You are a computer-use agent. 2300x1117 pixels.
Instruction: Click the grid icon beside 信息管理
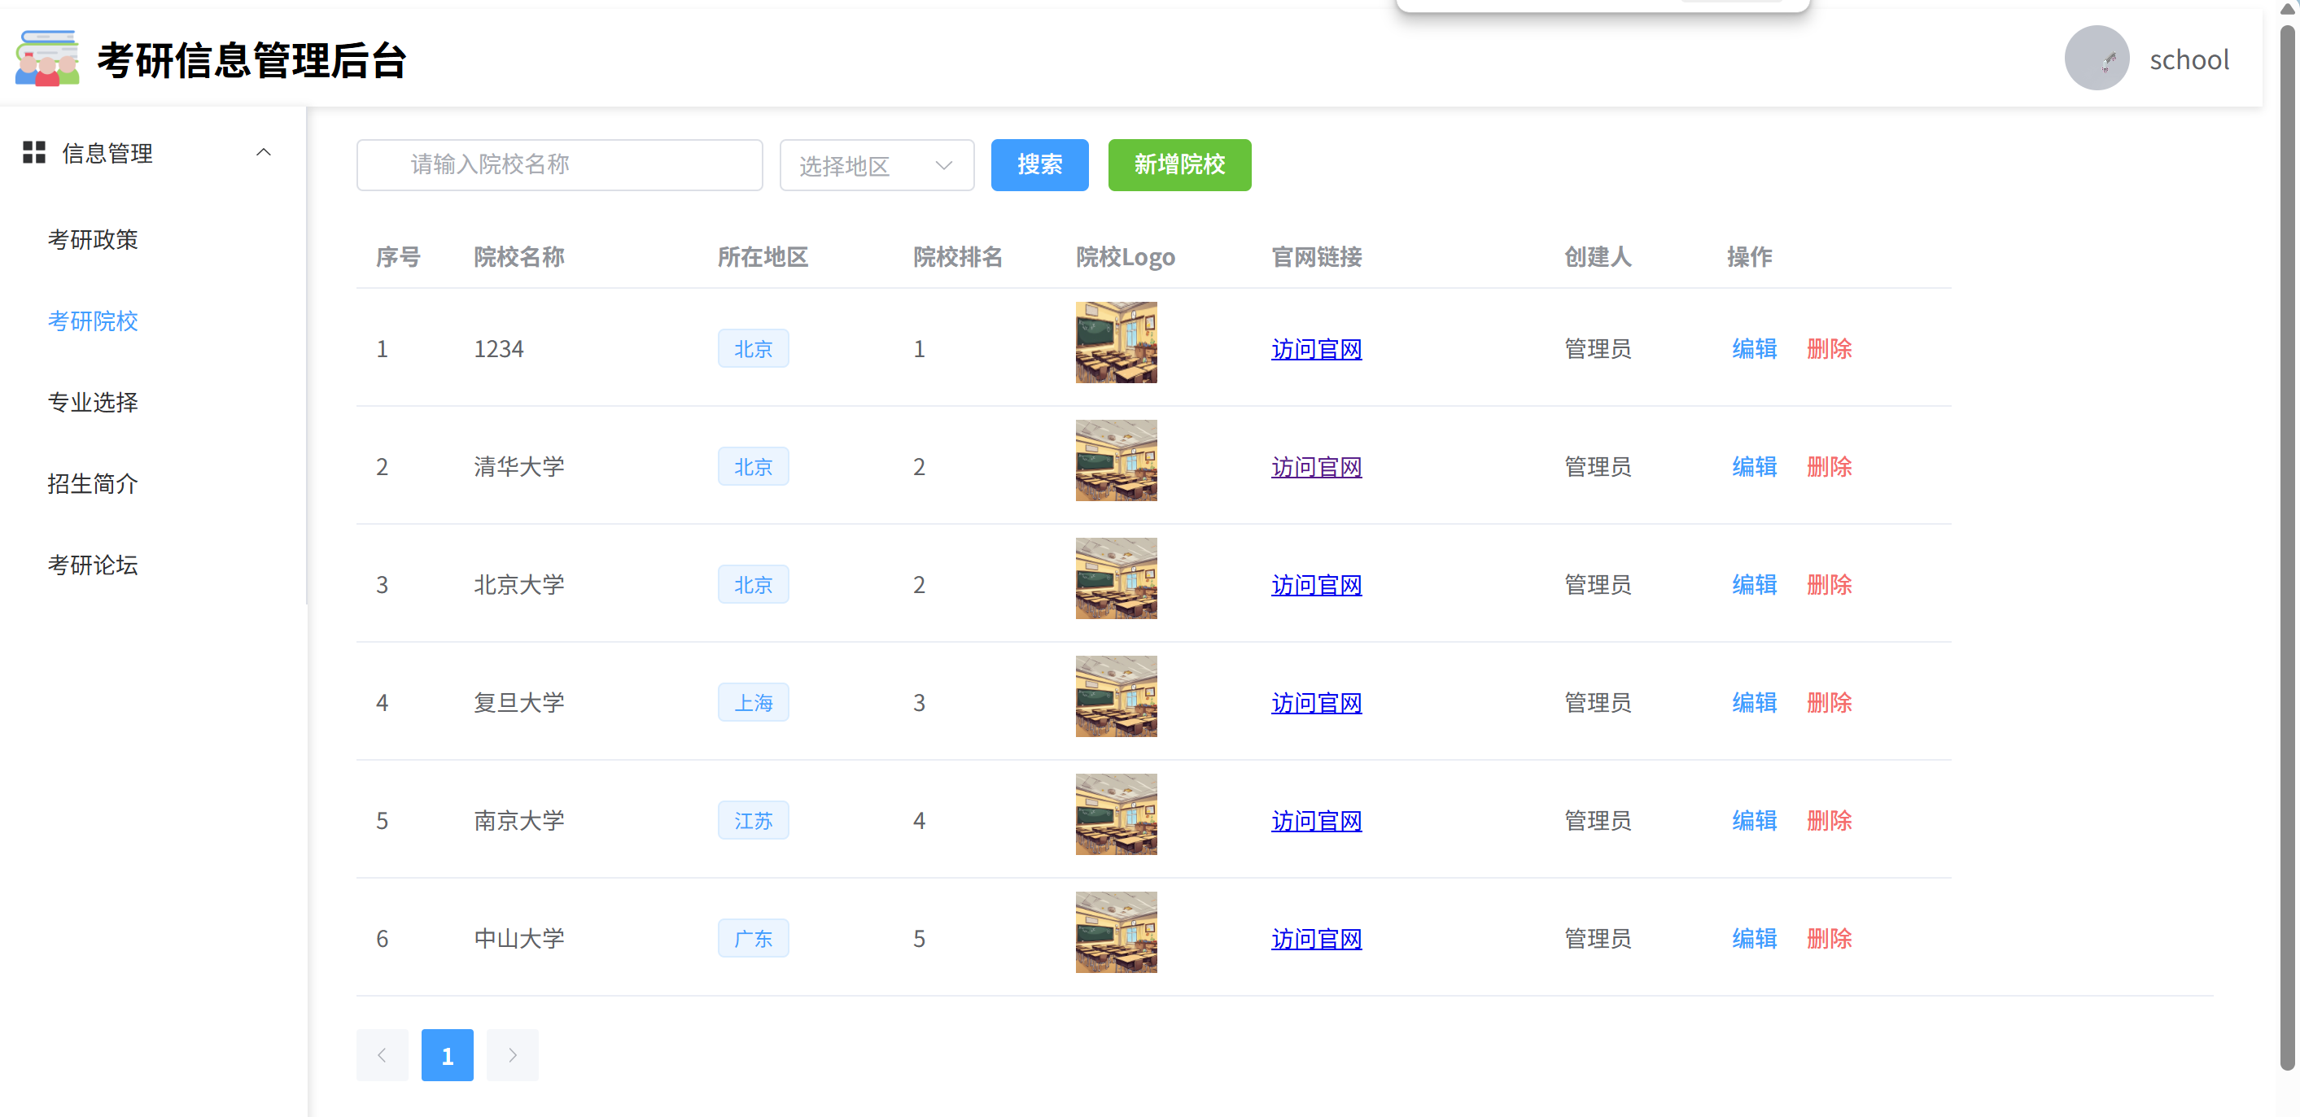[34, 153]
